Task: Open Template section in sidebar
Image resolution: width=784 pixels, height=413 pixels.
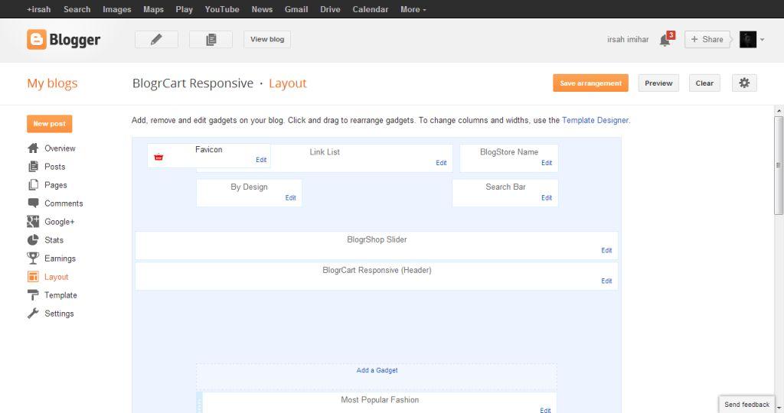Action: [60, 295]
